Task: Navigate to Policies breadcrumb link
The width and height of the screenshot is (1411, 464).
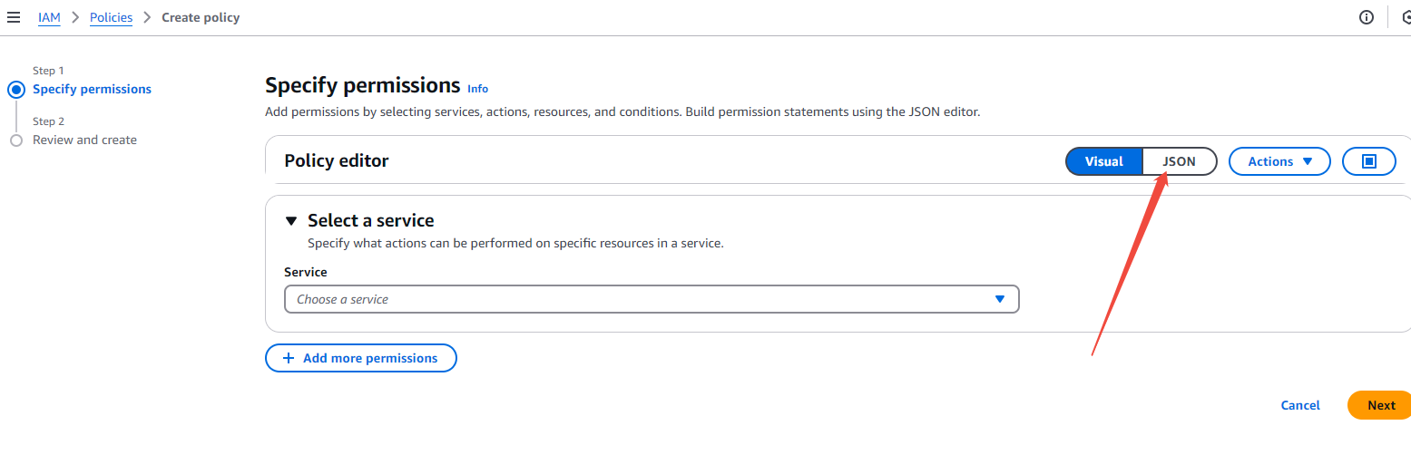Action: [111, 17]
